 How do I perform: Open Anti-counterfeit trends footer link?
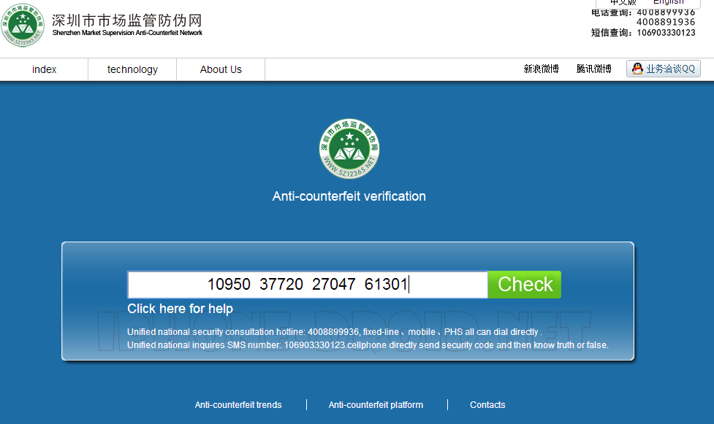click(238, 405)
